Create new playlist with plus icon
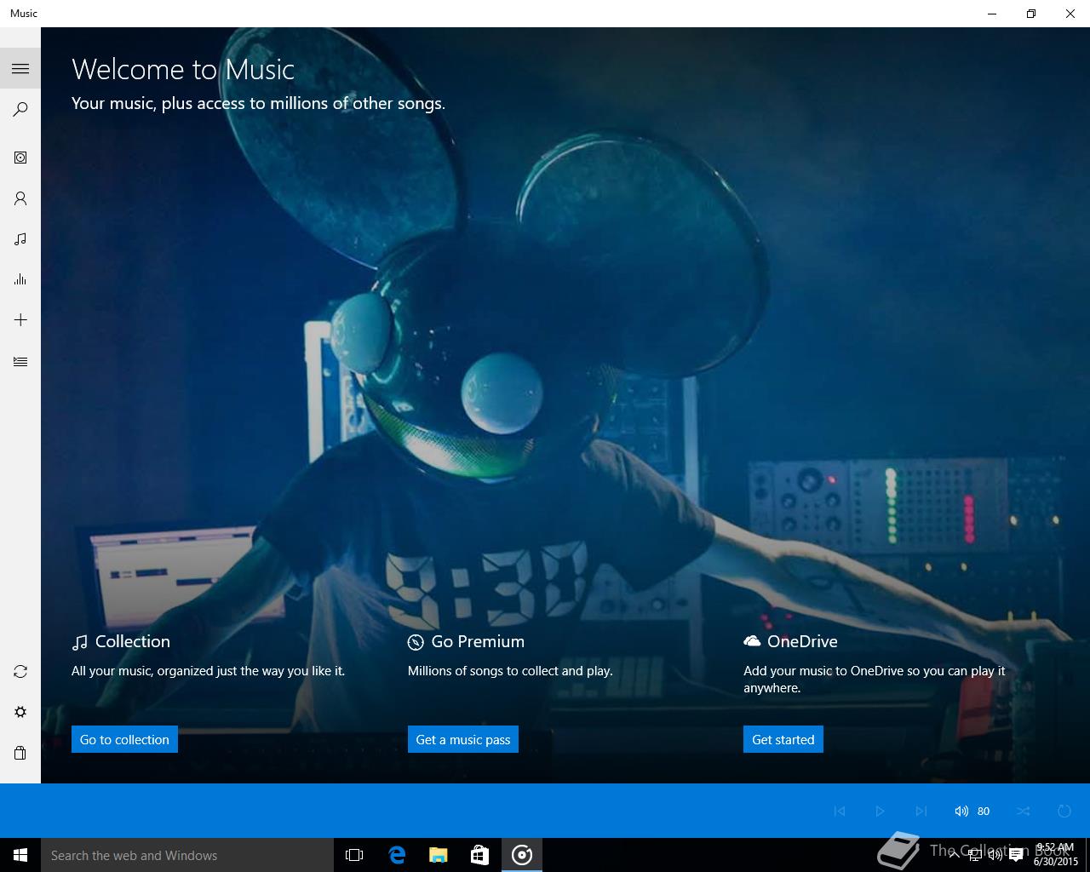 pos(20,320)
